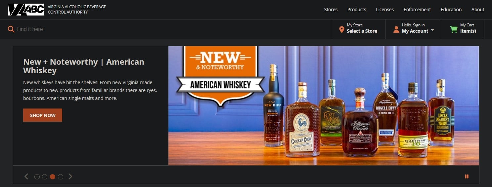
Task: Click the SHOP NOW button
Action: (x=43, y=115)
